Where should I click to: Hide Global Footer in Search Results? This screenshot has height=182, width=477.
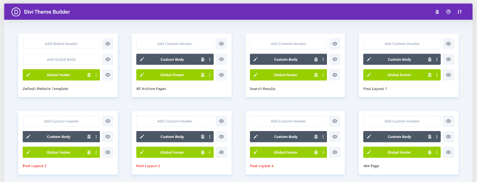point(334,75)
